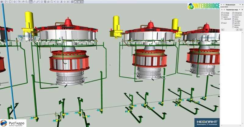Disable the 'текстуры' checkbox
Screen dimensions: 244x127
(x=233, y=21)
